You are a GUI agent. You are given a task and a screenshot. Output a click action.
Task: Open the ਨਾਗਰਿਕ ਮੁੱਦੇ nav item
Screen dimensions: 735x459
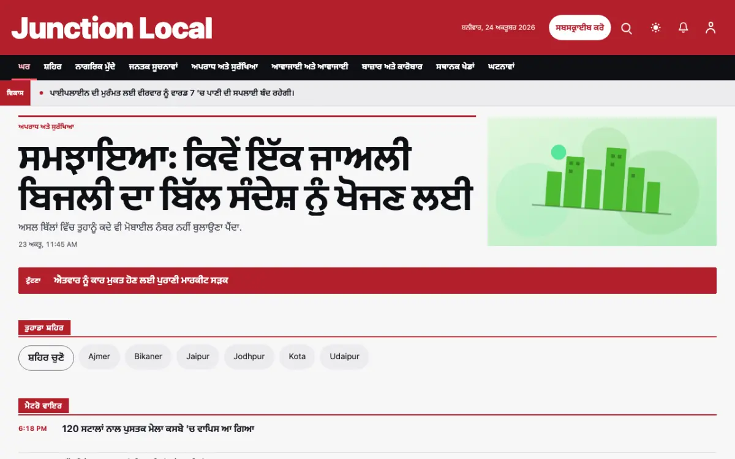tap(95, 67)
